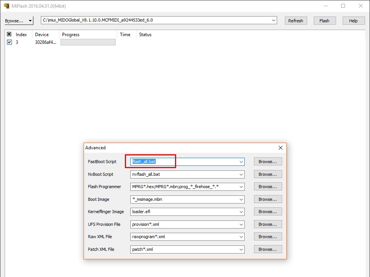Browse for the Flash Programmer file
The width and height of the screenshot is (370, 277).
tap(268, 187)
